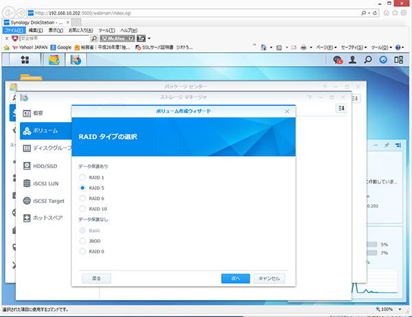Open Google favorites link
Viewport: 412px width, 317px height.
click(61, 47)
